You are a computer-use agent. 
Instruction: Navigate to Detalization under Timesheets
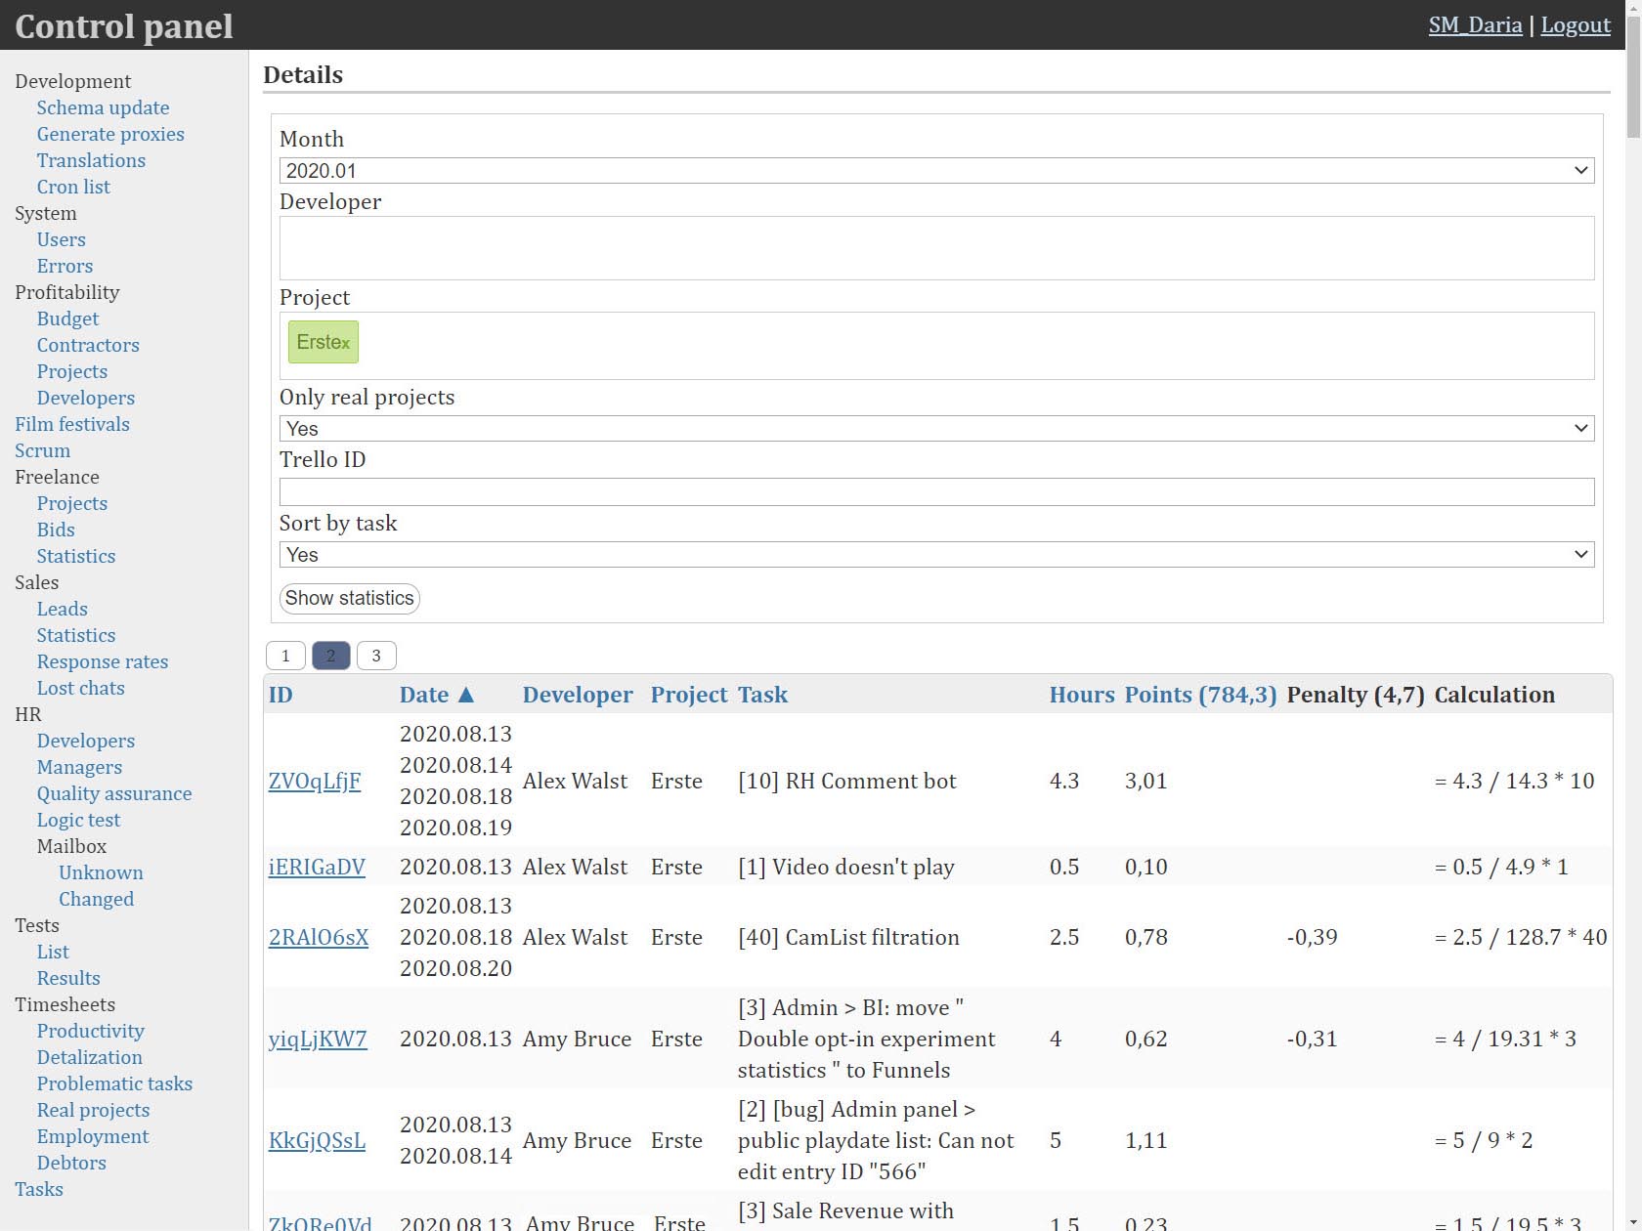(x=89, y=1057)
